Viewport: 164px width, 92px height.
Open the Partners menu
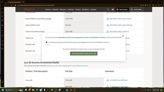[78, 9]
